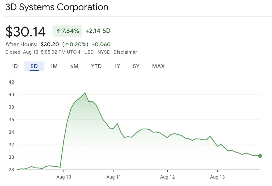Open the Disclaimer link
The height and width of the screenshot is (186, 272).
[125, 52]
